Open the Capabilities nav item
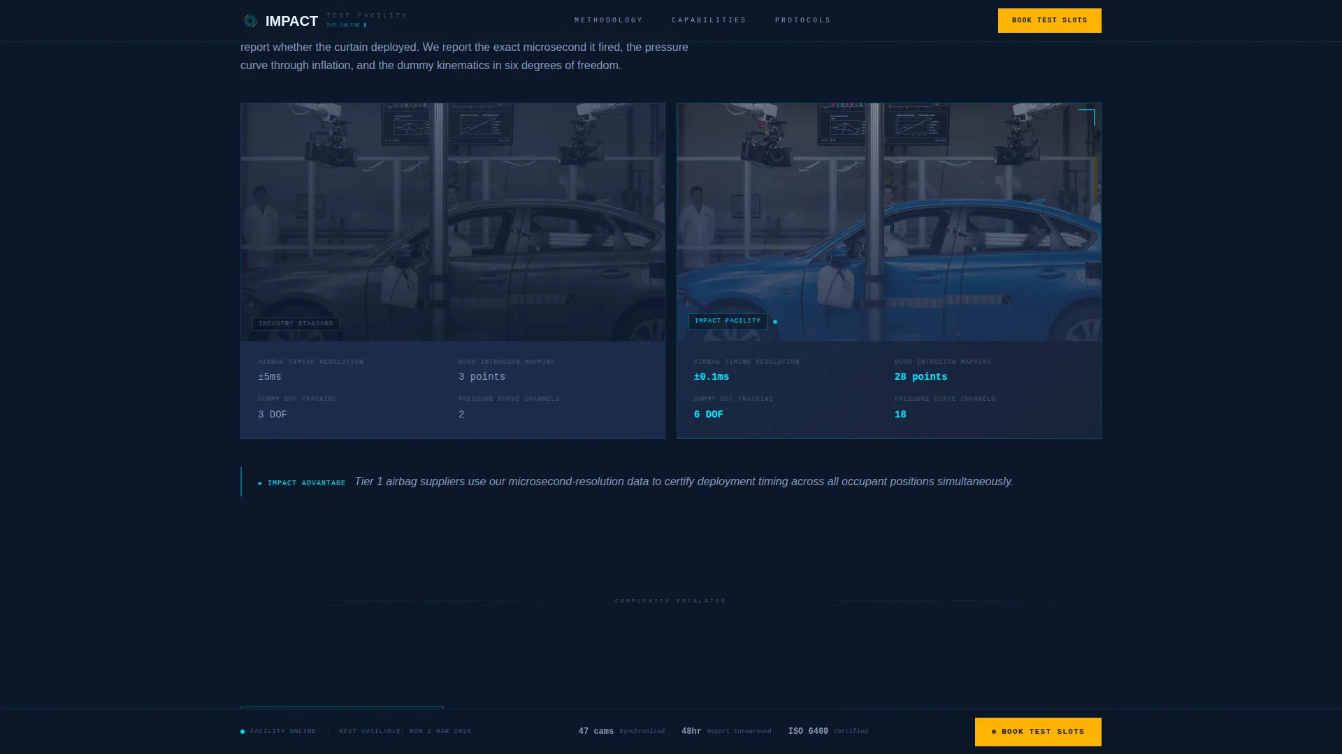The width and height of the screenshot is (1342, 754). tap(709, 20)
